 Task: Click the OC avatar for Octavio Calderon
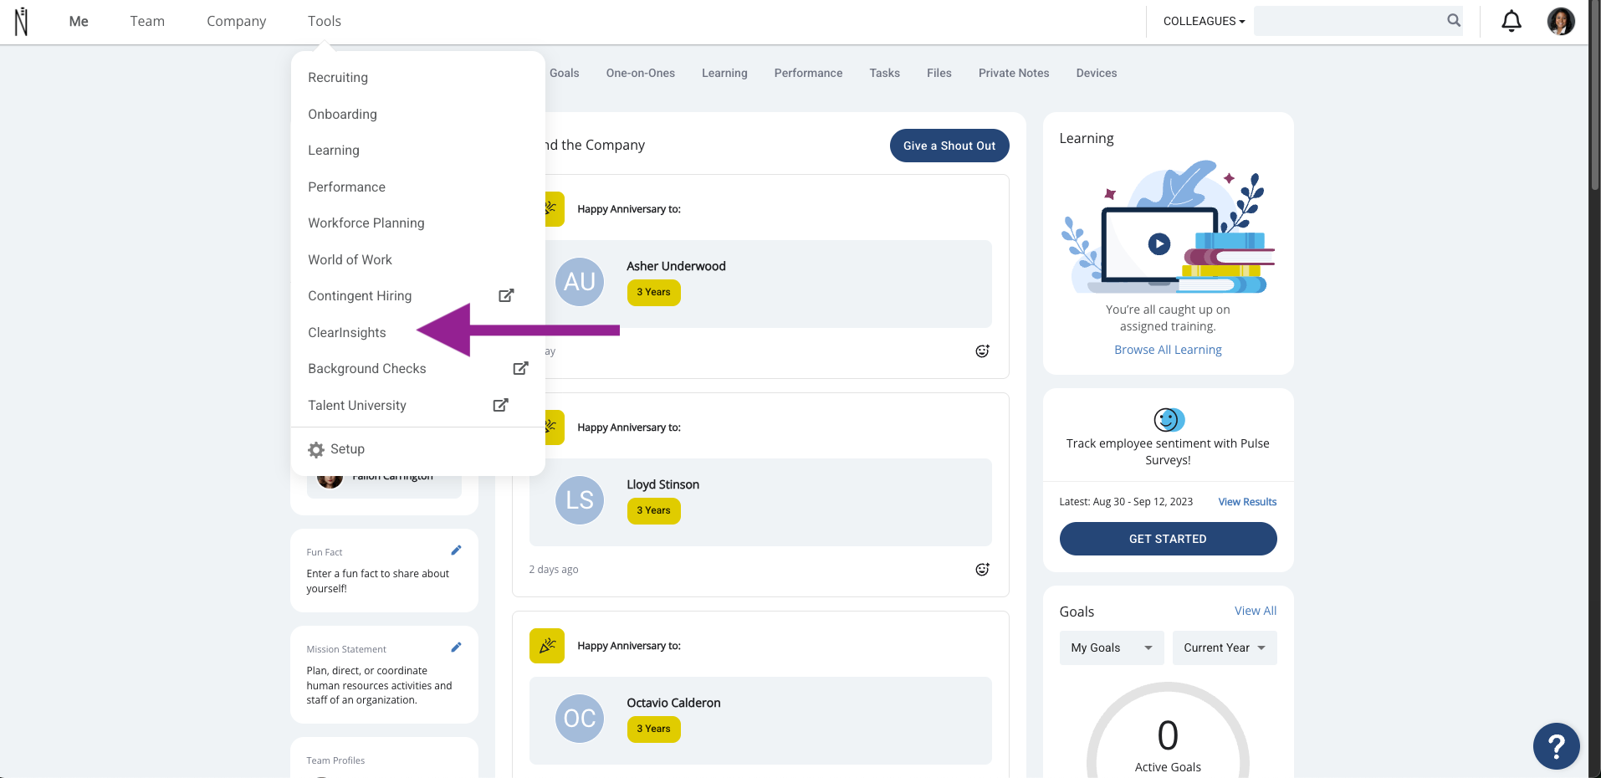pos(580,719)
